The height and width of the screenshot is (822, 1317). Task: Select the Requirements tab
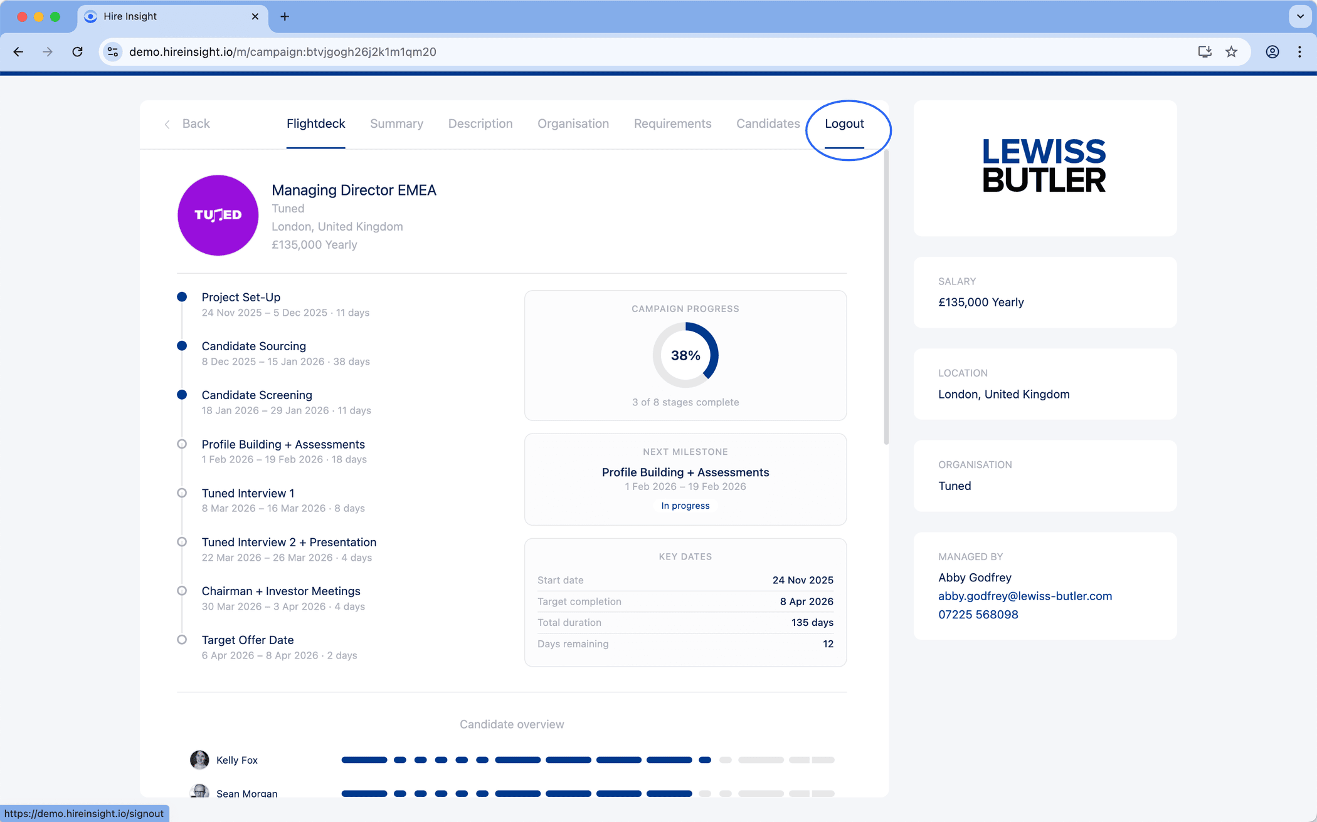point(672,123)
